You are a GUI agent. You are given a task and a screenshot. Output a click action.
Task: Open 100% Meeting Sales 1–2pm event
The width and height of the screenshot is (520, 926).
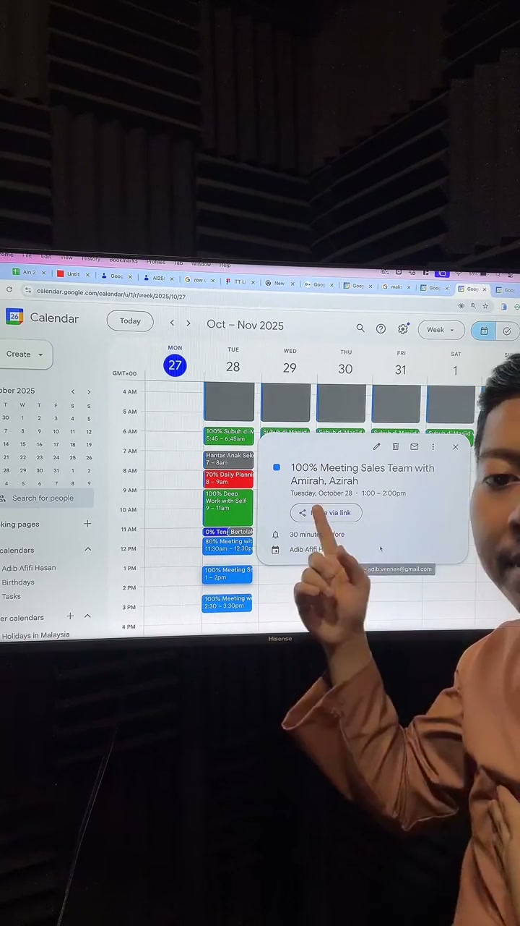click(x=227, y=574)
